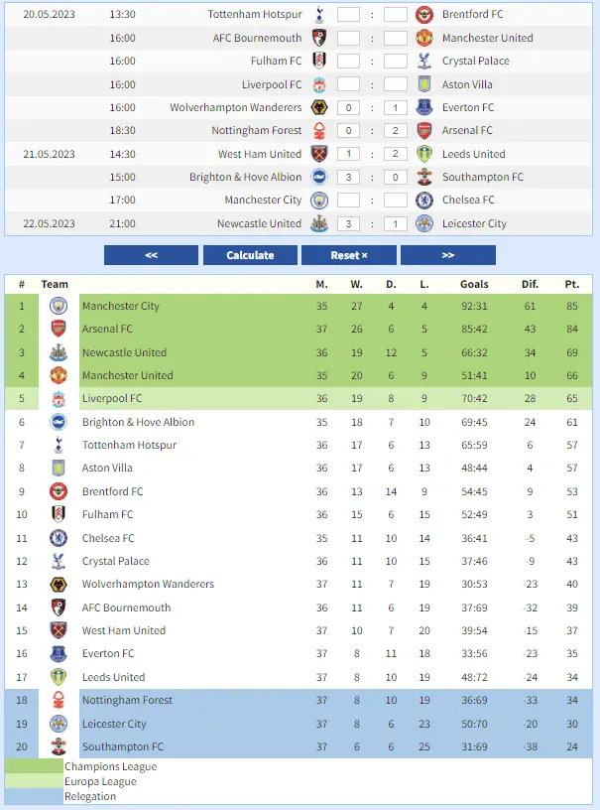Click Brighton & Hove Albion table logo
This screenshot has height=810, width=600.
(59, 422)
